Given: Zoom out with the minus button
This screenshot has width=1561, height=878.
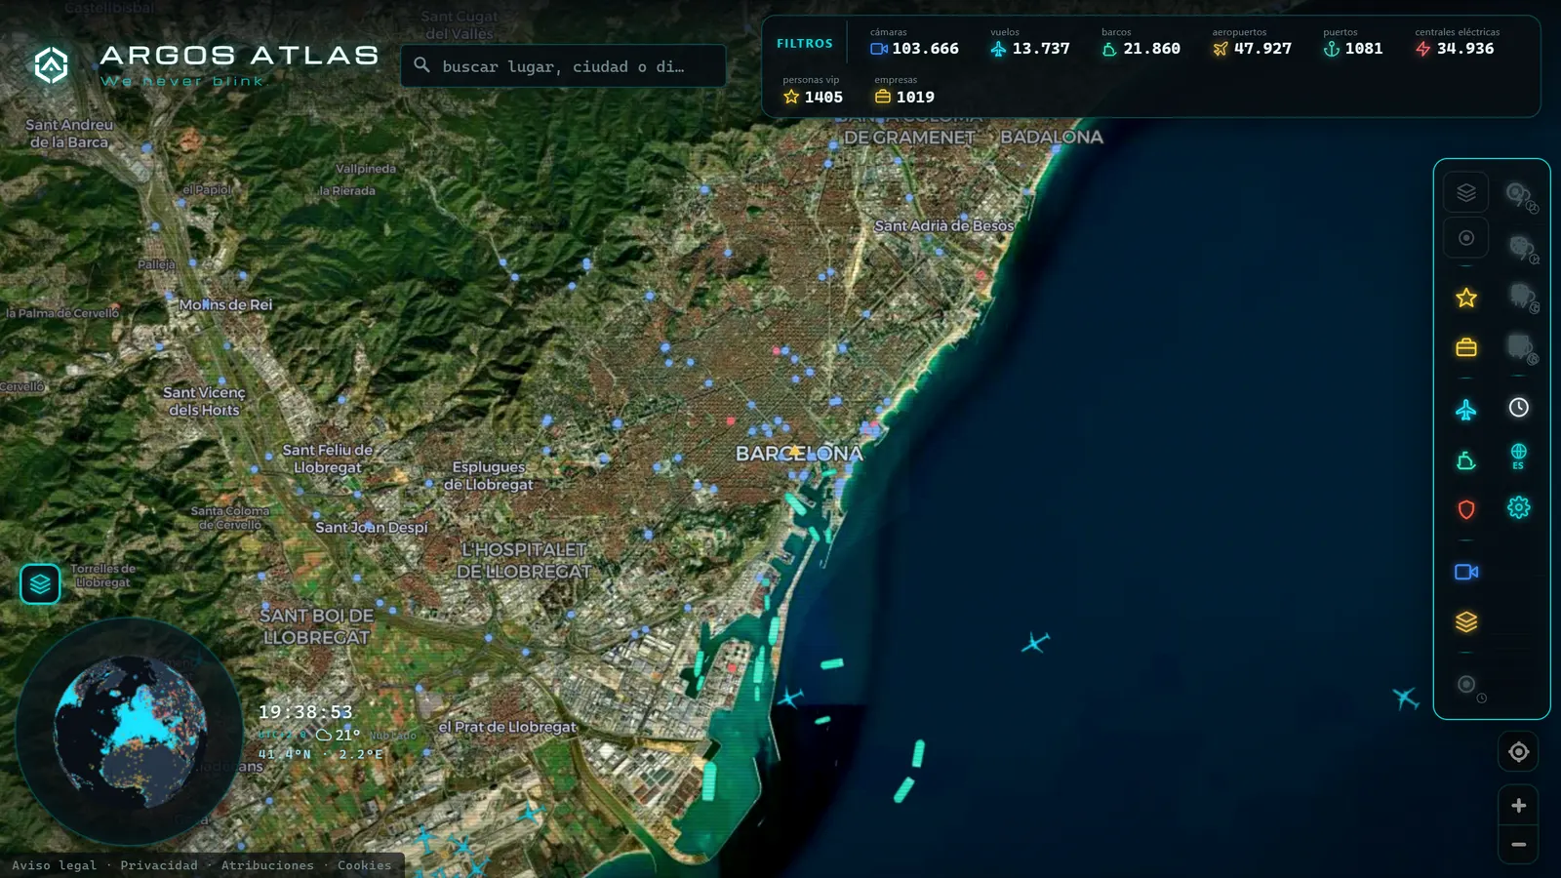Looking at the screenshot, I should (1518, 845).
